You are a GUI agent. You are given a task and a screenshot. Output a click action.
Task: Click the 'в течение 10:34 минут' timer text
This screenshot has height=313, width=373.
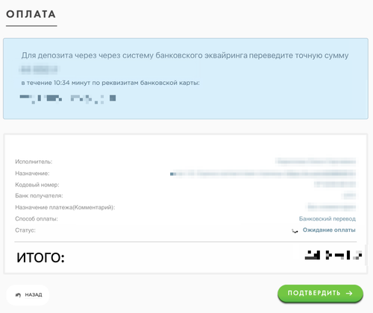(x=110, y=83)
